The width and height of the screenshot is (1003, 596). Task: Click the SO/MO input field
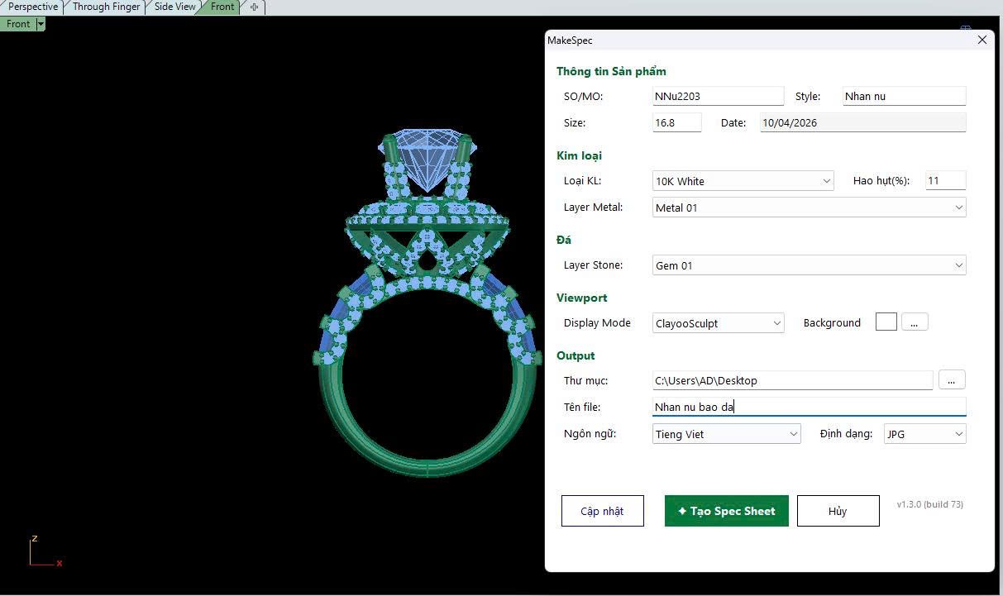[718, 96]
